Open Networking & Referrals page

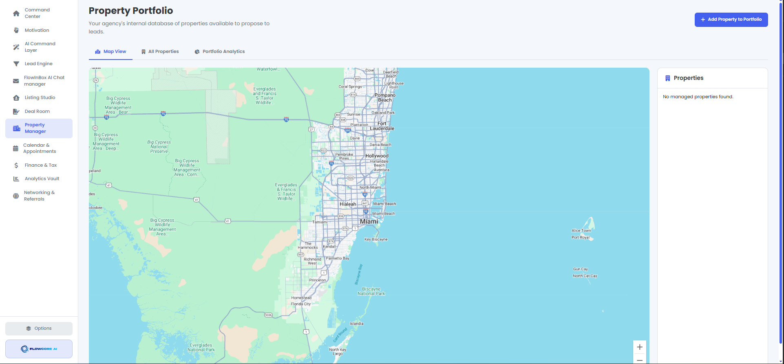[39, 196]
